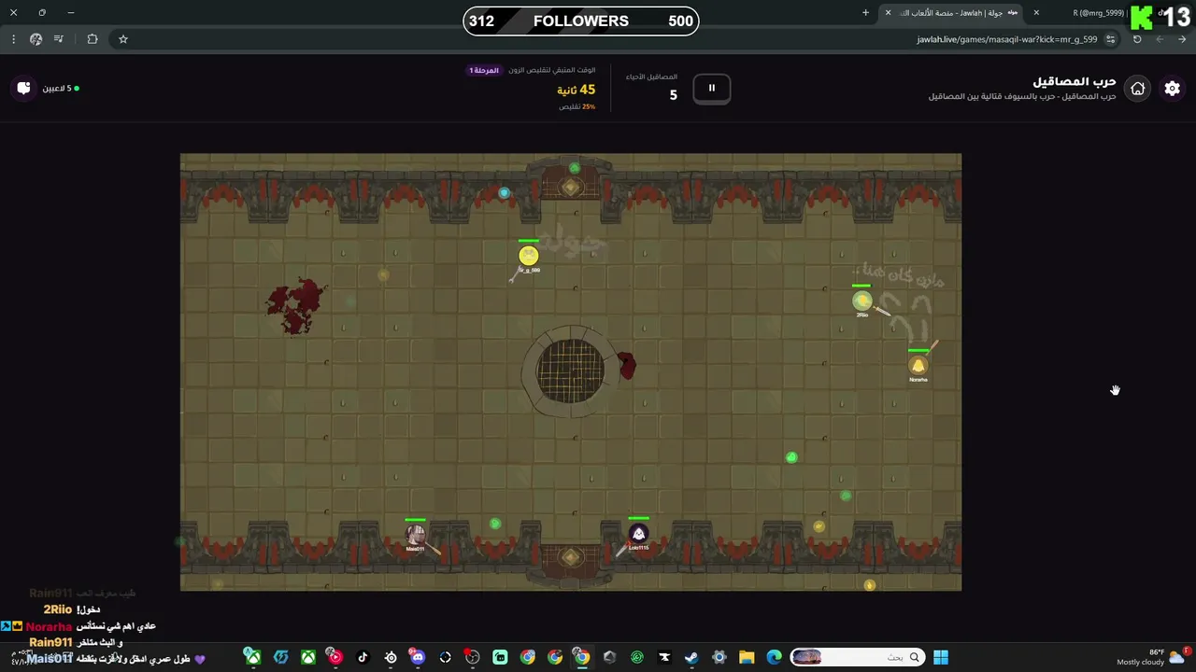Open the profile avatar in browser toolbar

click(36, 39)
